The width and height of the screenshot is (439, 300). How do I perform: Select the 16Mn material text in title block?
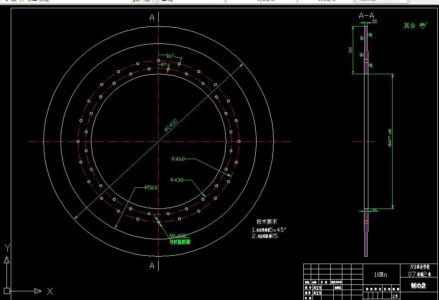click(x=380, y=274)
